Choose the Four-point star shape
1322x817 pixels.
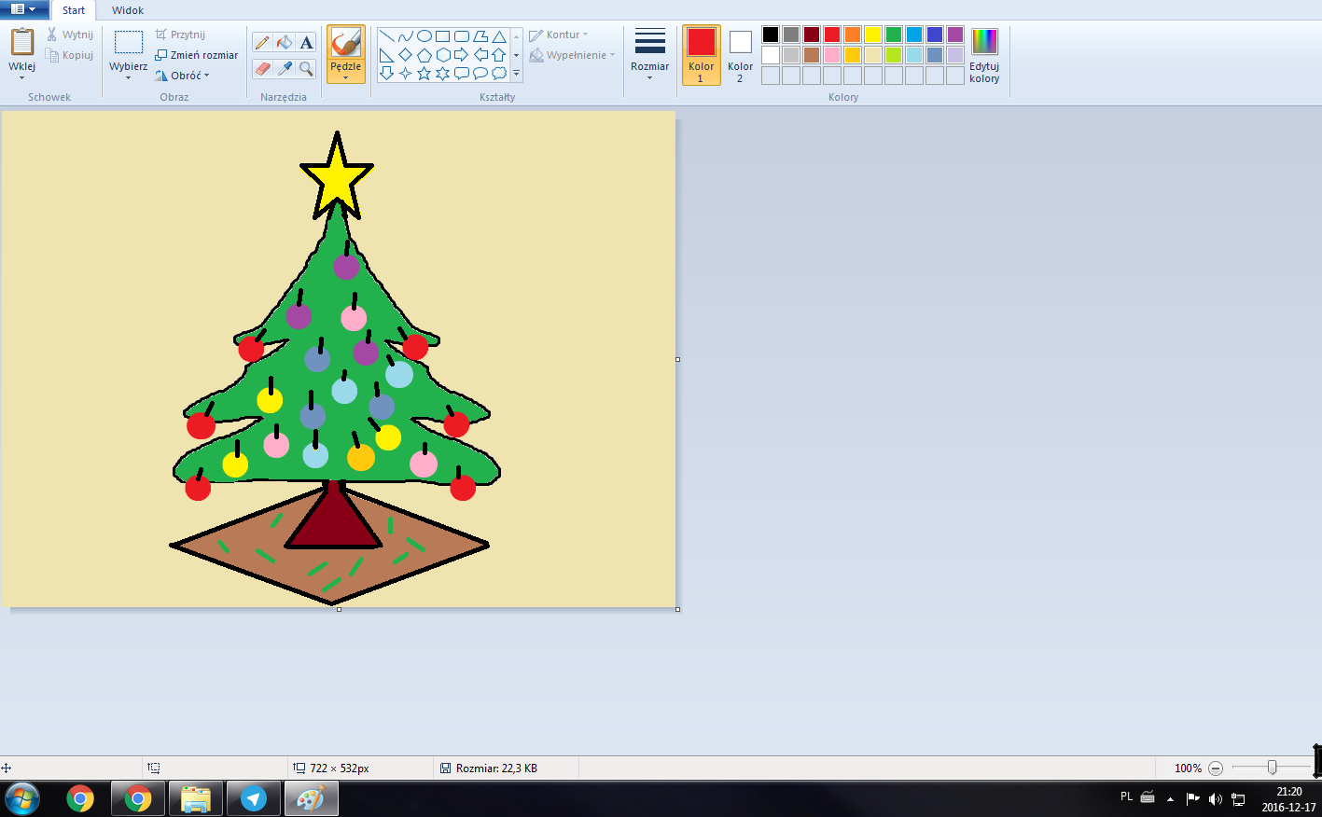point(405,73)
